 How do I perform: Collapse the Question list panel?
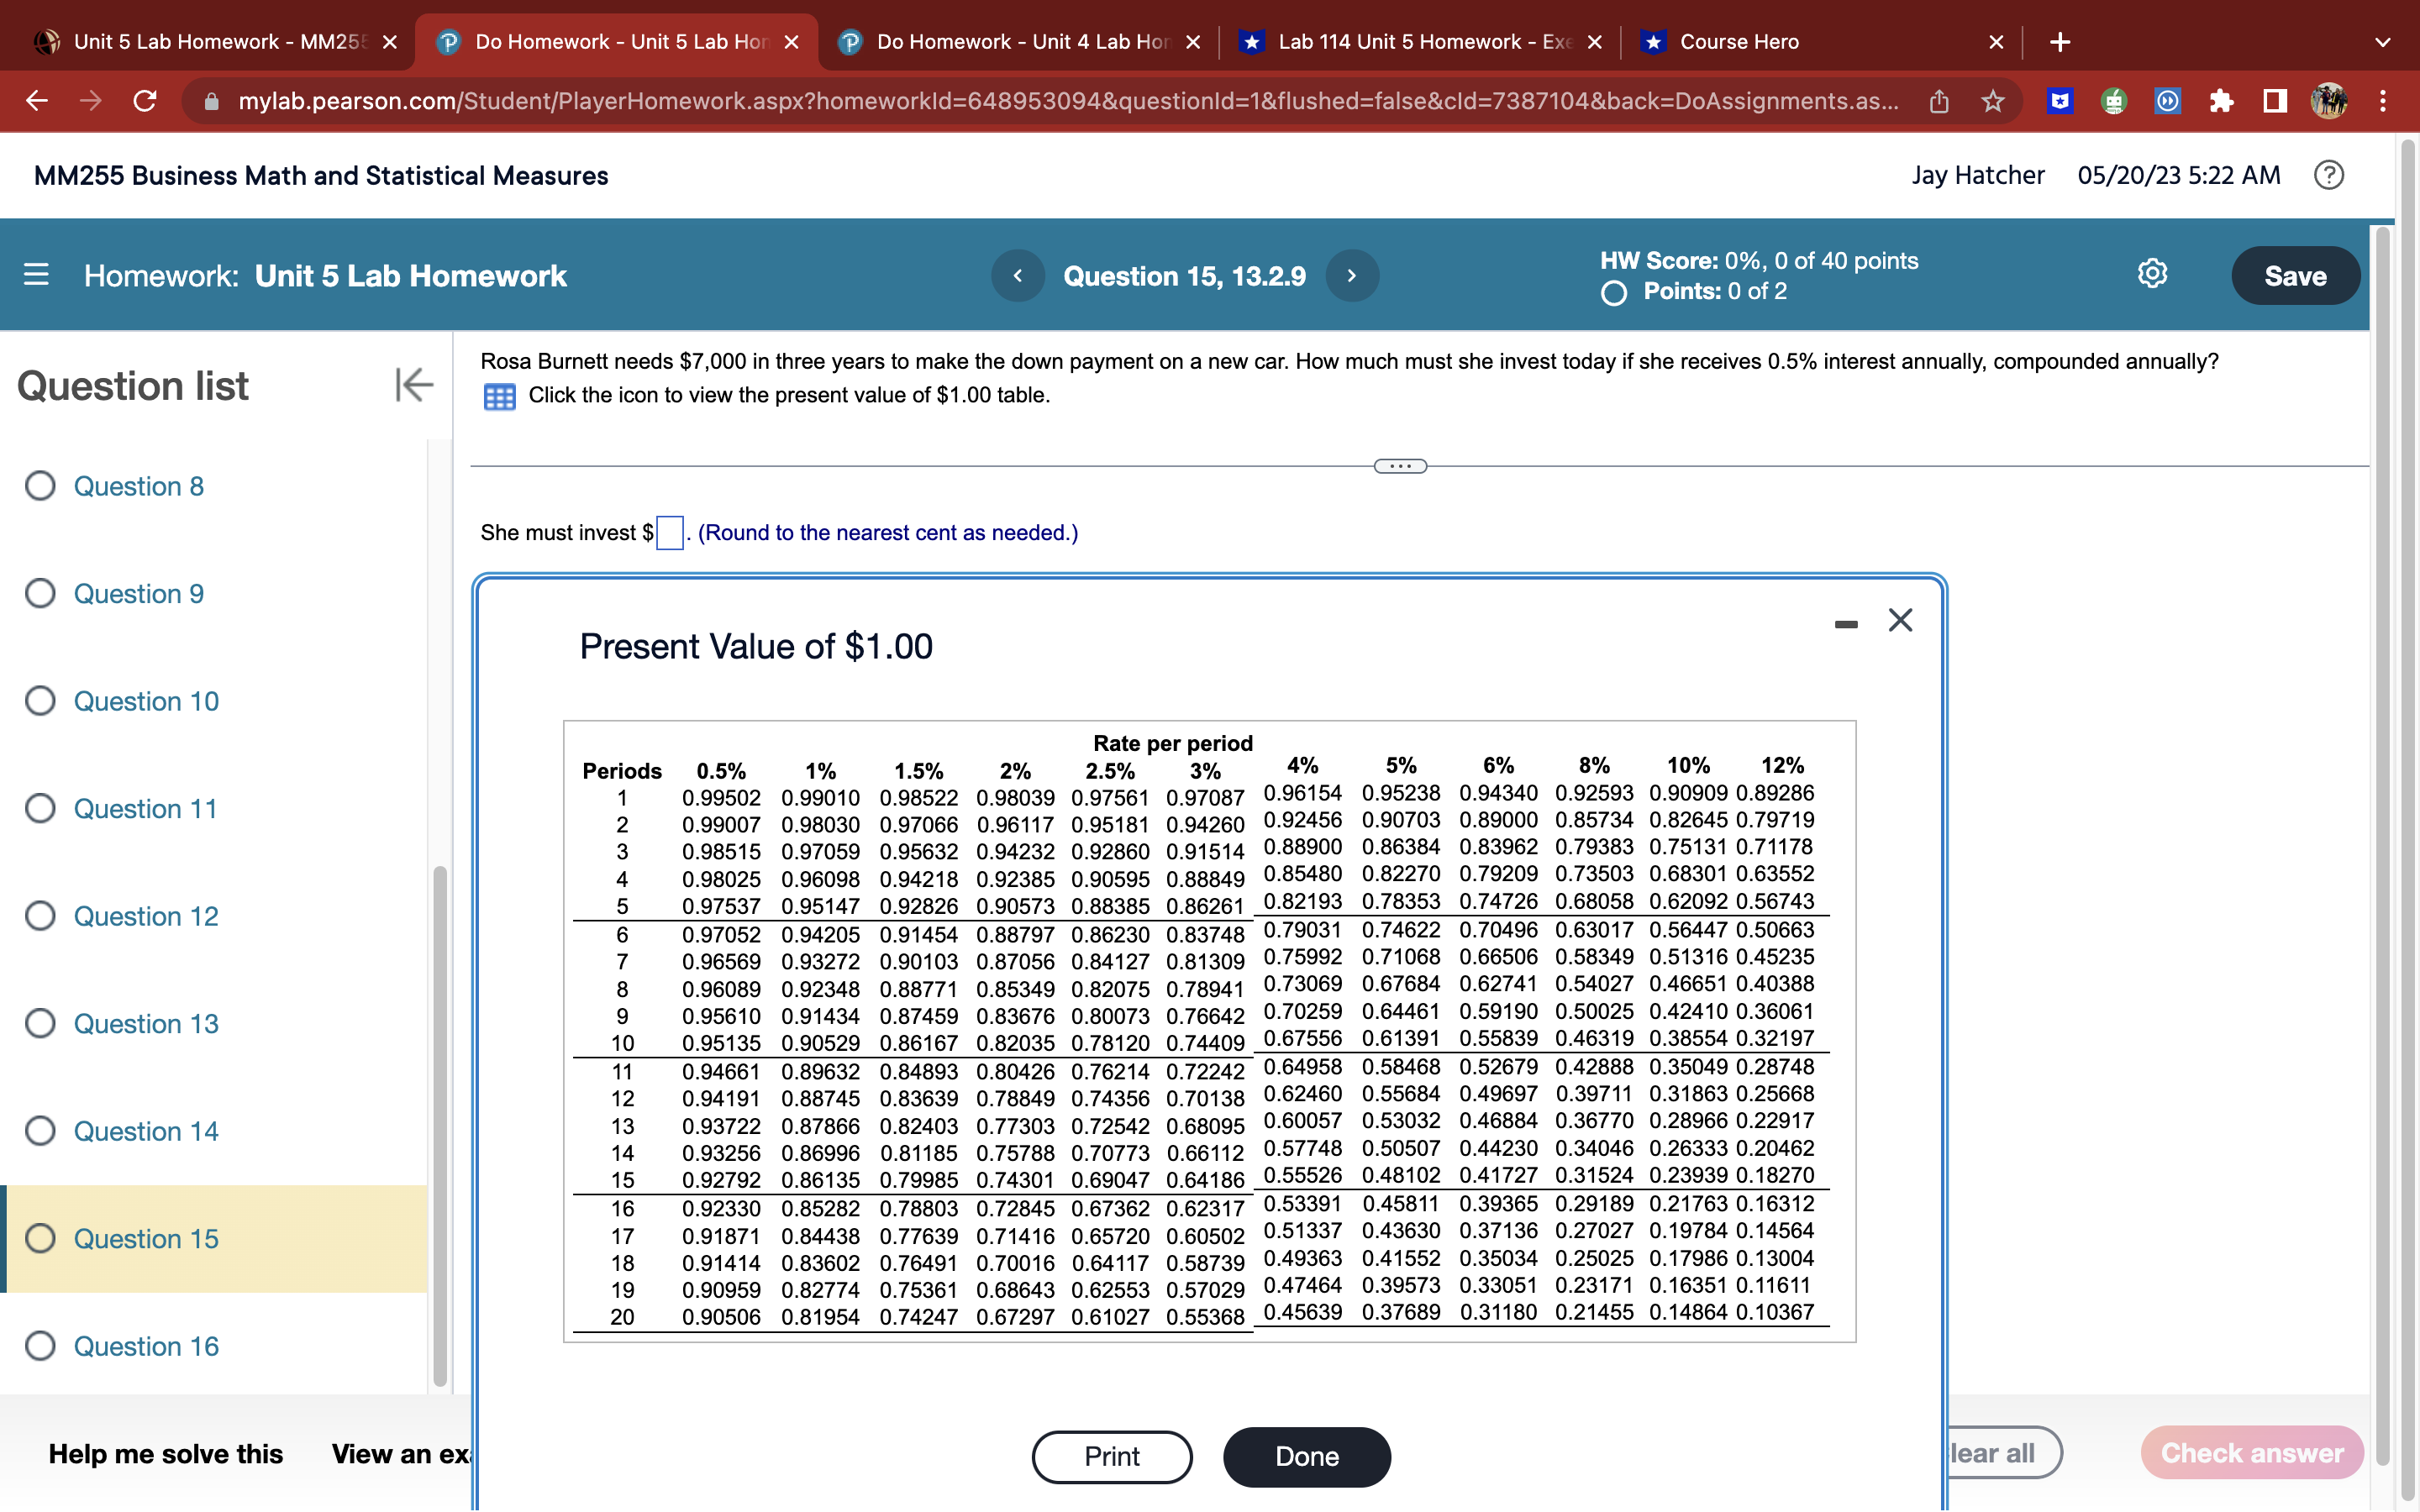[x=414, y=385]
